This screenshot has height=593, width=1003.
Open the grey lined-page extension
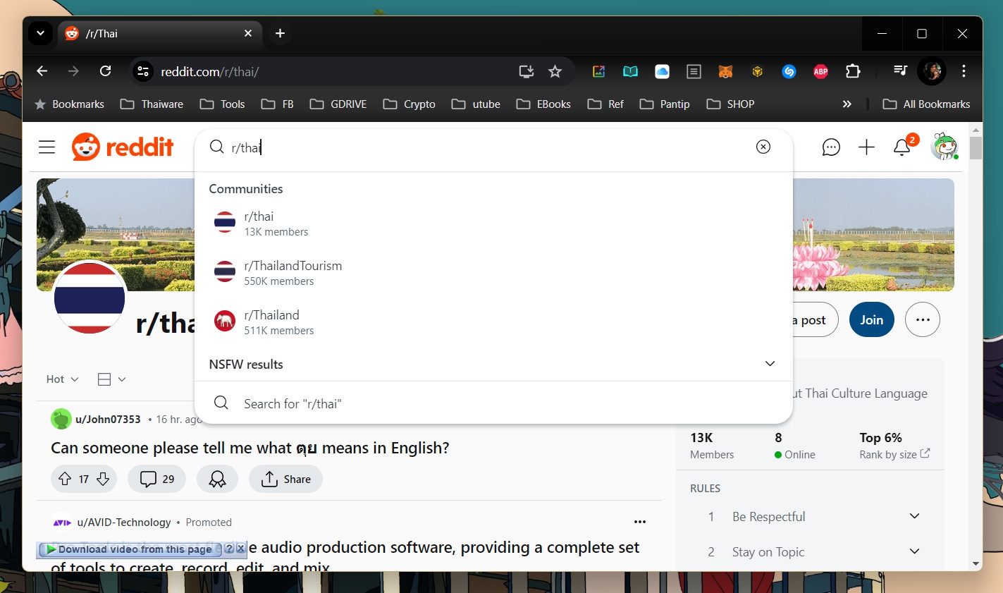pyautogui.click(x=694, y=71)
